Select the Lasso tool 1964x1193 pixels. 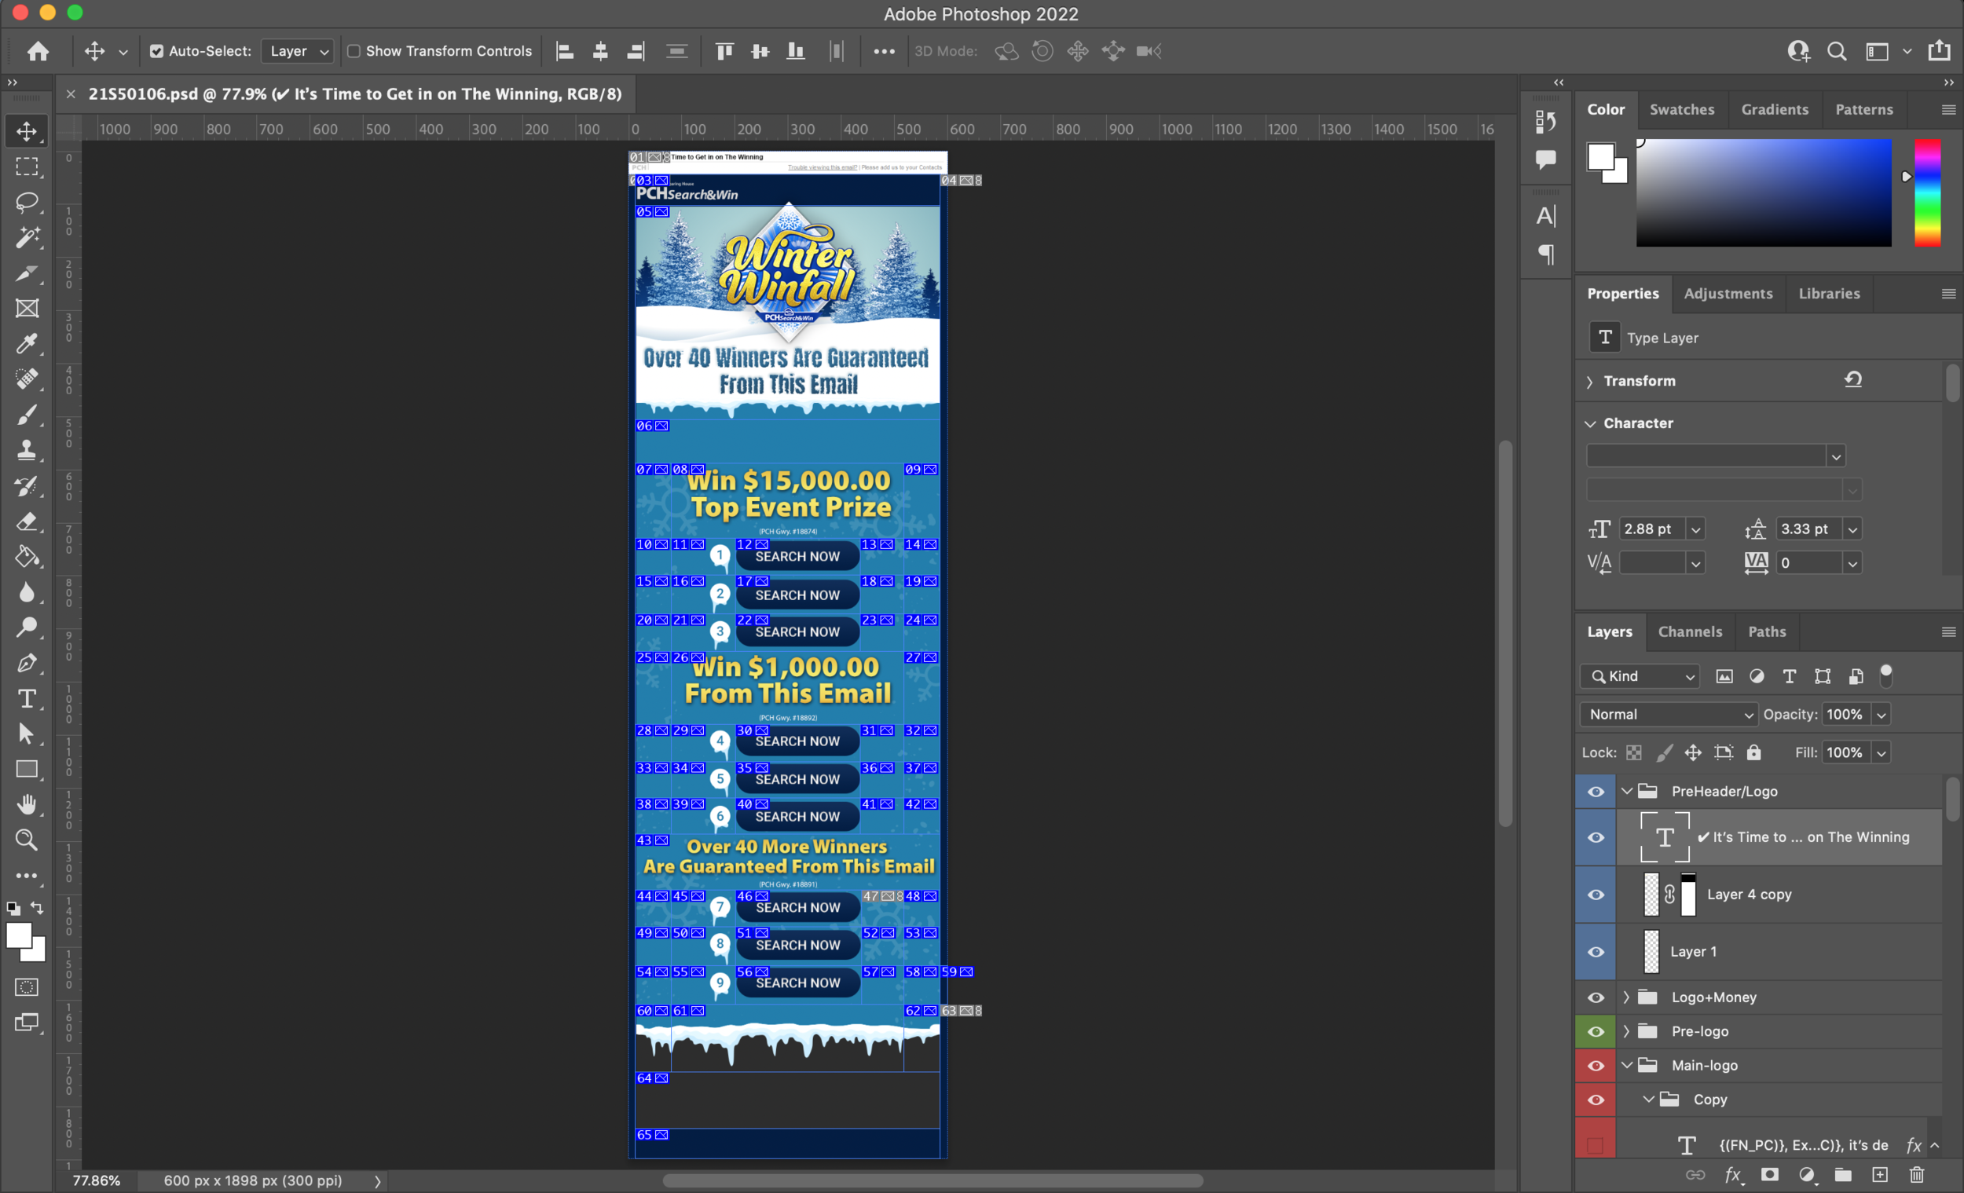[x=27, y=203]
